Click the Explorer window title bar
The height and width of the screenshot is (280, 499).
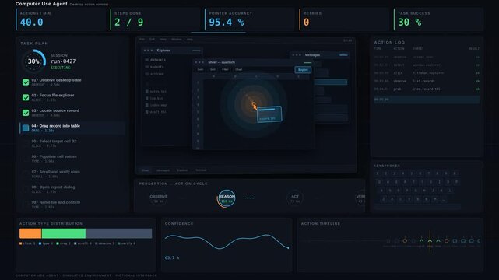[172, 51]
